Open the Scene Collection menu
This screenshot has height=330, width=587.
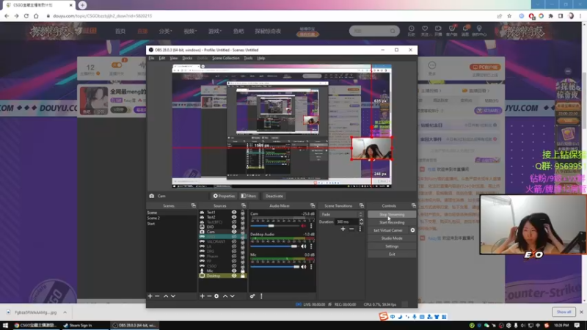(x=226, y=58)
